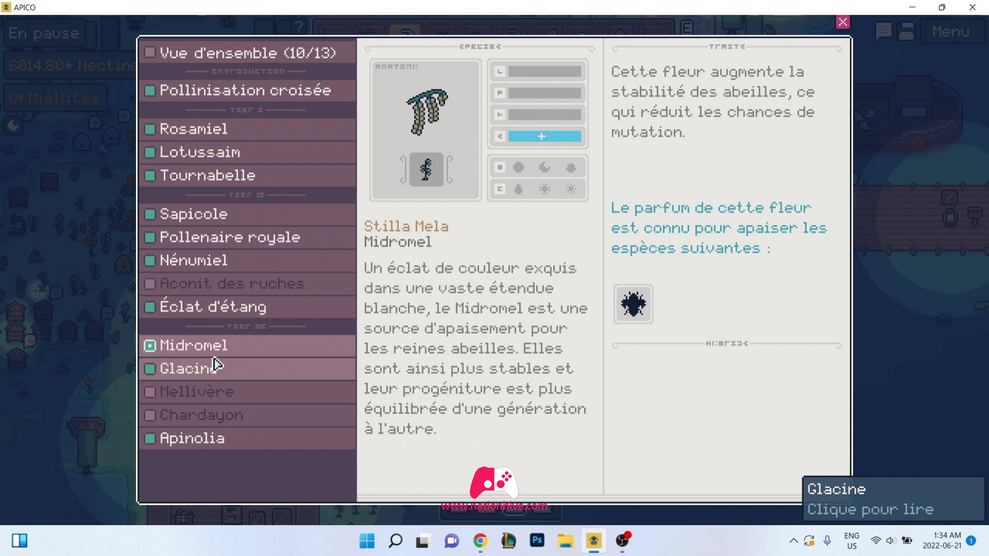Click the crescent moon icon in flower traits
Viewport: 989px width, 556px height.
pos(545,167)
